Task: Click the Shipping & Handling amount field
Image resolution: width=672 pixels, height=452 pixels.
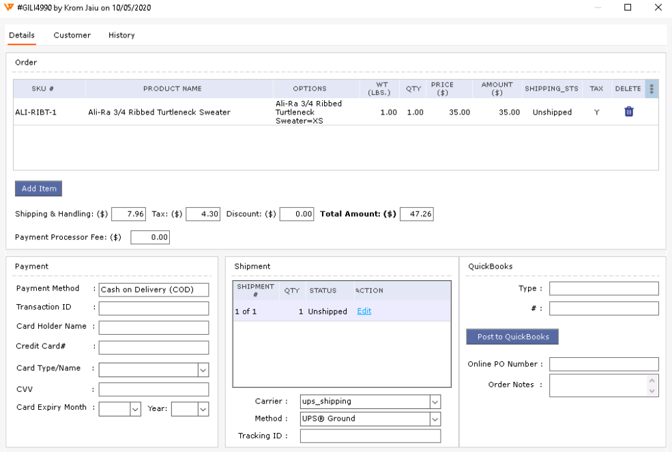Action: coord(128,214)
